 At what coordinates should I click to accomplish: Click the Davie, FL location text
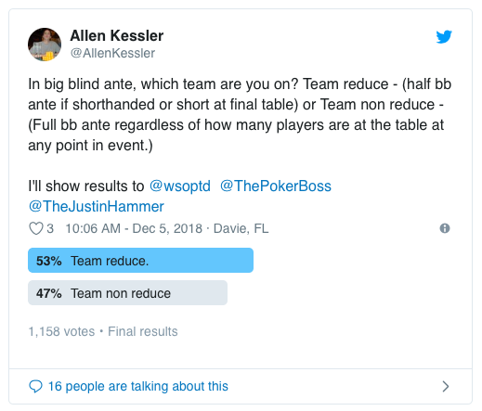click(241, 228)
